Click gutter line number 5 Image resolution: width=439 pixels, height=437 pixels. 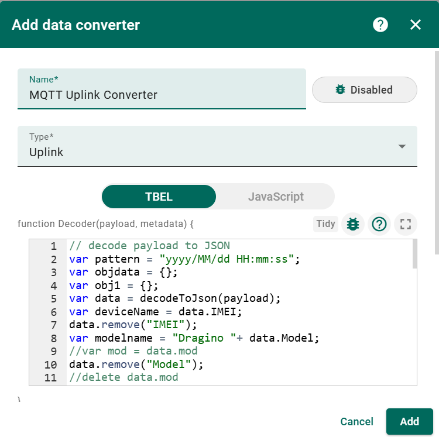click(54, 299)
